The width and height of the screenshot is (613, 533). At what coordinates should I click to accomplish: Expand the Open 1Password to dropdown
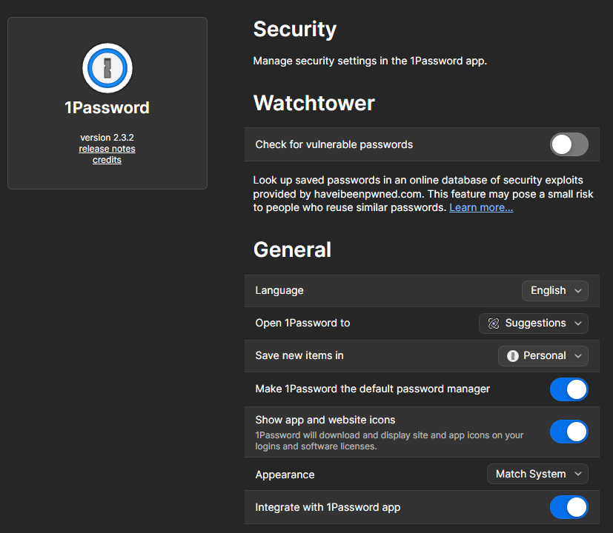534,323
